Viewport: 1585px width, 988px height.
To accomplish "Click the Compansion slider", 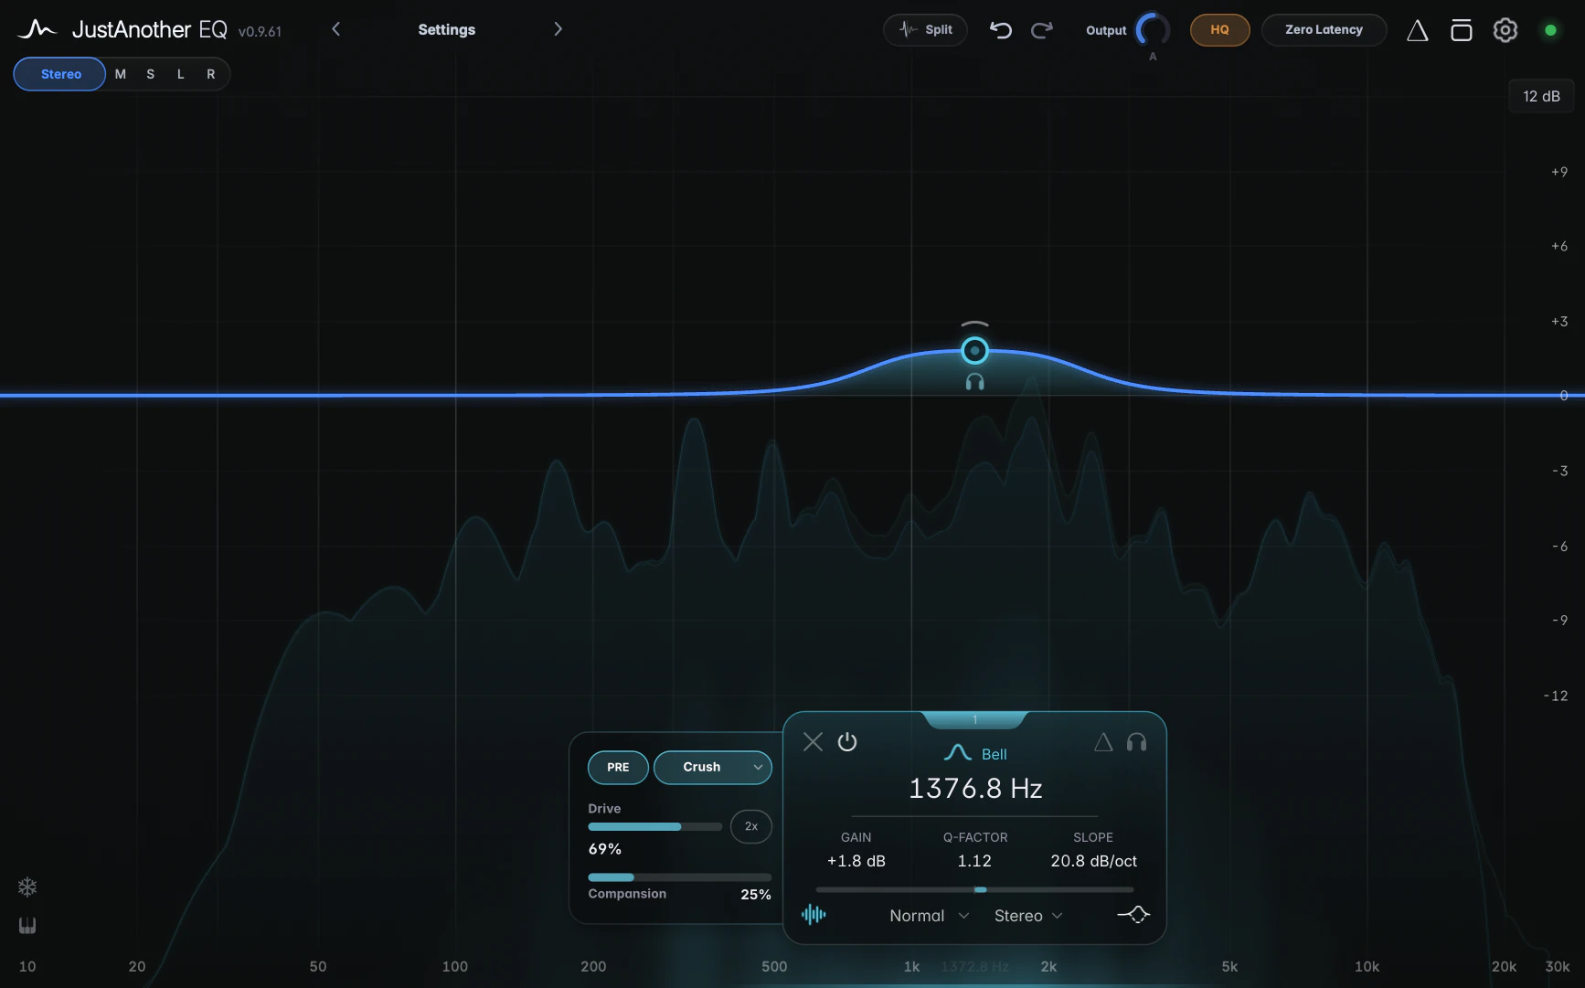I will 679,877.
